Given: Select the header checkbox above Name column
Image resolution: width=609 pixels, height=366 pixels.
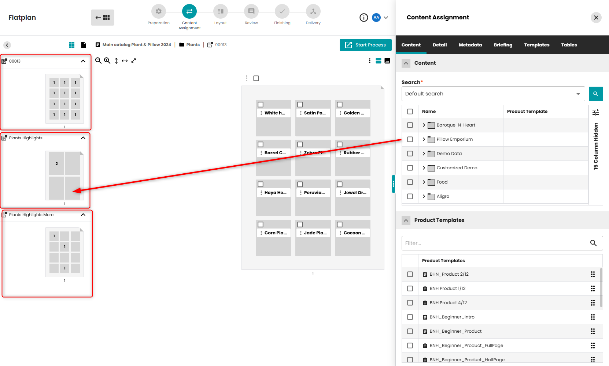Looking at the screenshot, I should pyautogui.click(x=410, y=112).
